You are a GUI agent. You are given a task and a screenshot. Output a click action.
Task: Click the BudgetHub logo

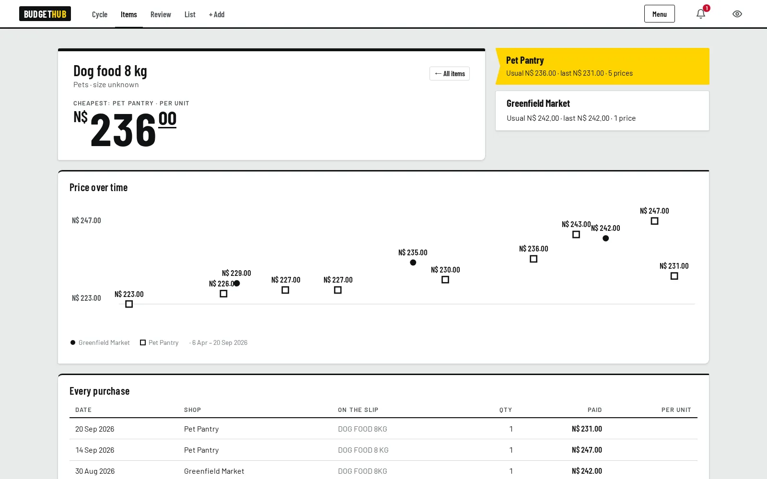click(45, 14)
